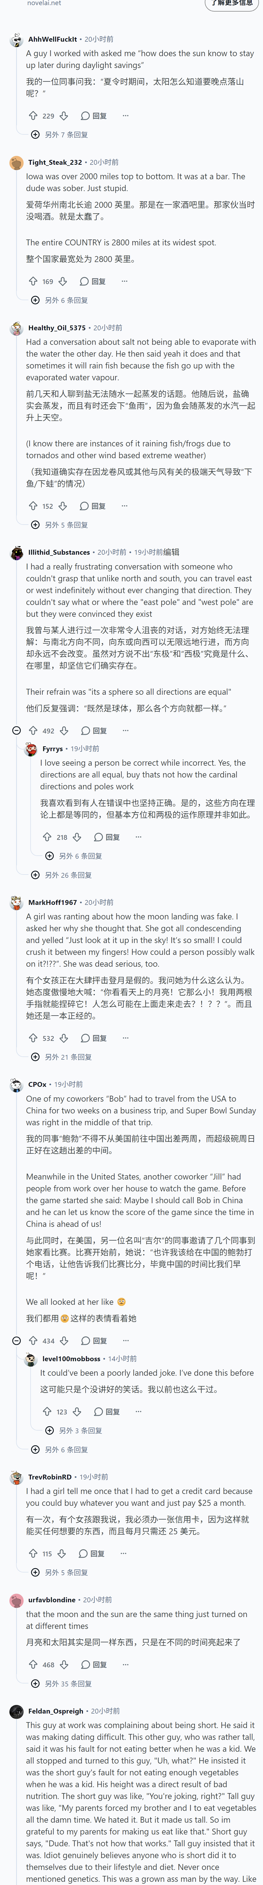
Task: Downvote Tight_Steak_232's Iowa comment
Action: click(x=63, y=281)
